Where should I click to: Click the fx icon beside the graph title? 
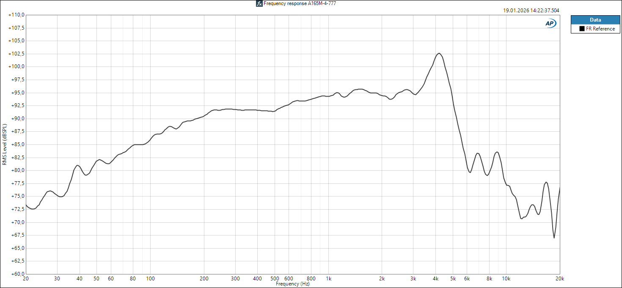coord(259,3)
